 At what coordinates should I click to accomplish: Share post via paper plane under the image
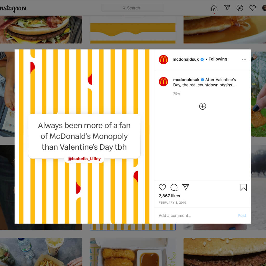point(185,187)
